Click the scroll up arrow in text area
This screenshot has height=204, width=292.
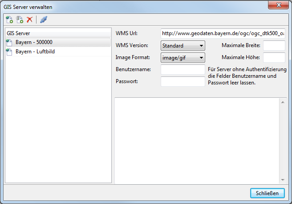[x=283, y=102]
